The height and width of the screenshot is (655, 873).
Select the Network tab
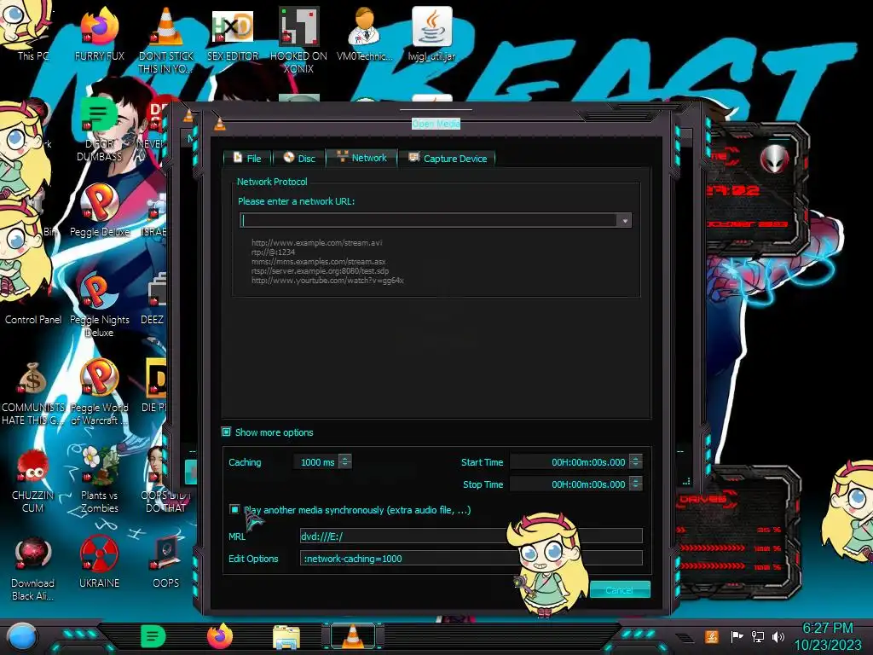(361, 158)
